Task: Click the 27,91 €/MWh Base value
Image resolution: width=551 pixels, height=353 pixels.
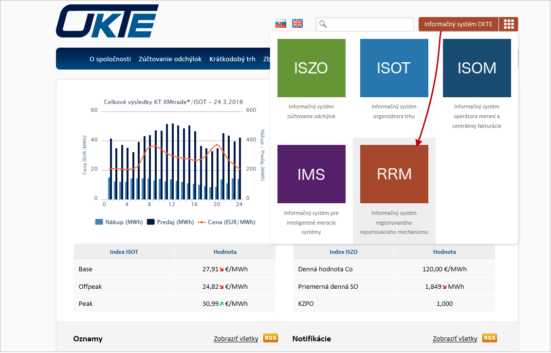Action: (225, 269)
